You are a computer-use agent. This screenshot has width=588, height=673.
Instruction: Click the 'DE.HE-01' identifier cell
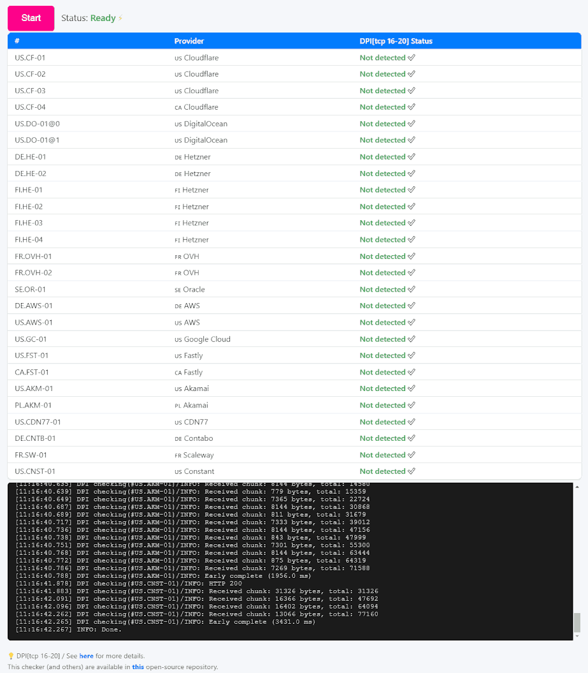(31, 157)
